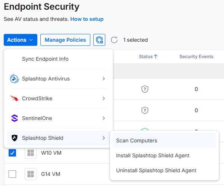The image size is (224, 186).
Task: Open the Actions dropdown button
Action: (x=21, y=40)
